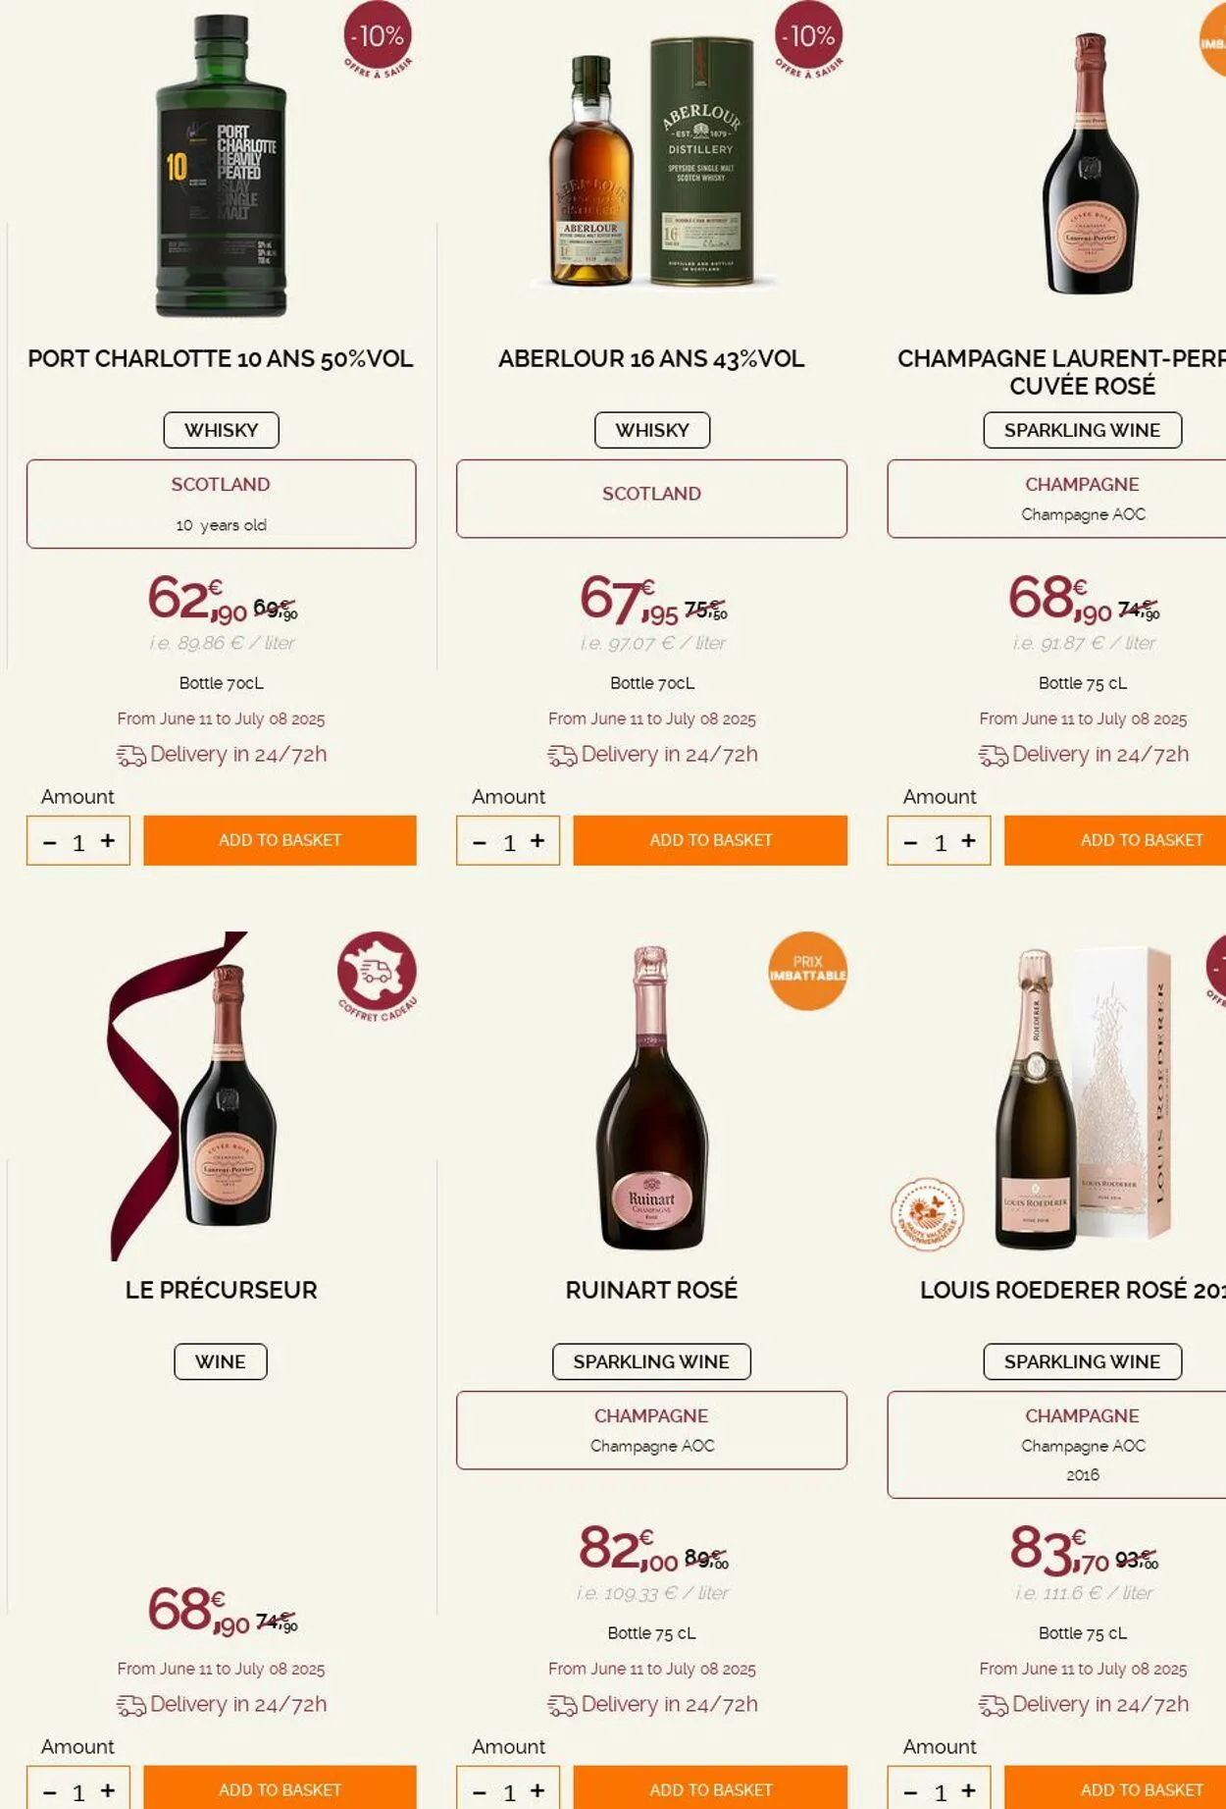Increase amount of Laurent-Perrier Cuvée Rosé
Screen dimensions: 1226x1809
pyautogui.click(x=968, y=841)
